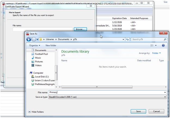Screen dimensions: 170x118
Task: Click the refresh icon beside address bar
Action: pos(127,39)
